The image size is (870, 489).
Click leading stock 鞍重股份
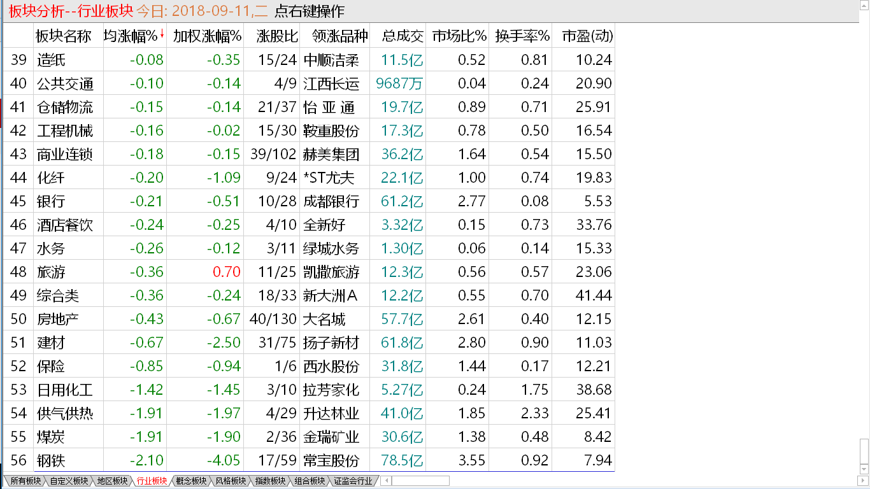click(x=331, y=131)
